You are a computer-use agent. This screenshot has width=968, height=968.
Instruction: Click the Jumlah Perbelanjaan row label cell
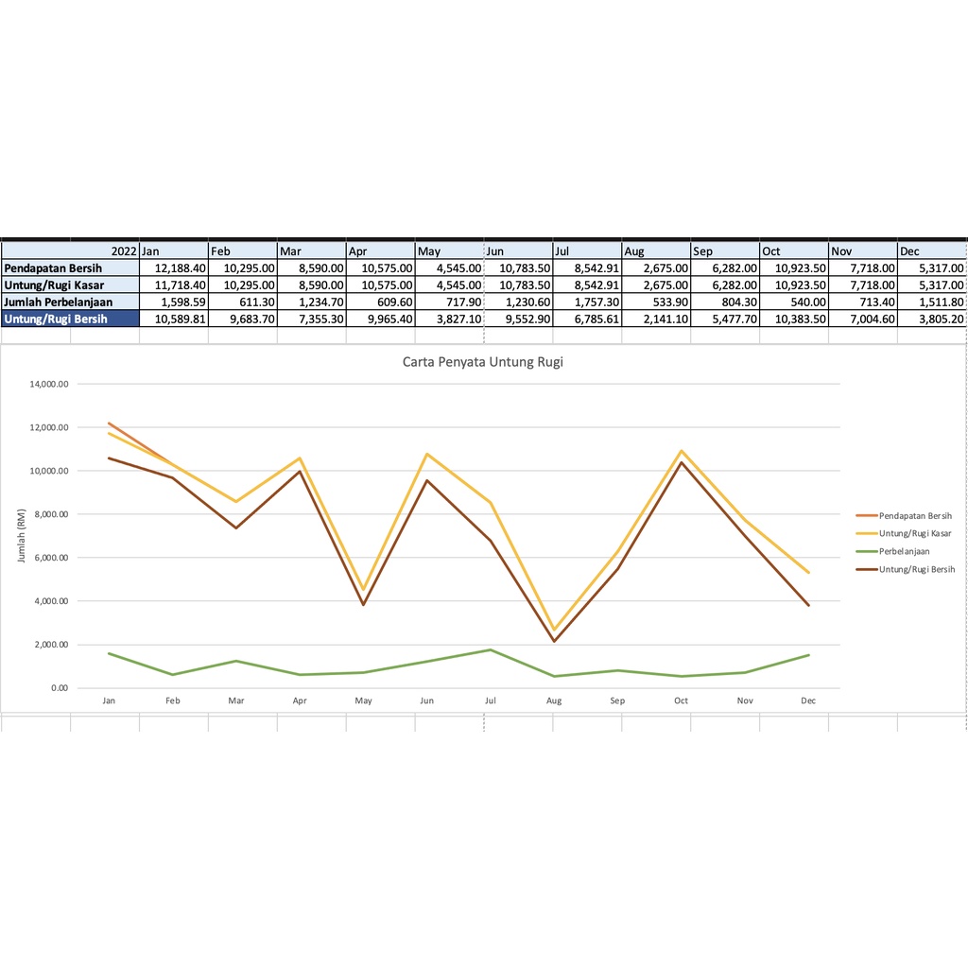[70, 302]
